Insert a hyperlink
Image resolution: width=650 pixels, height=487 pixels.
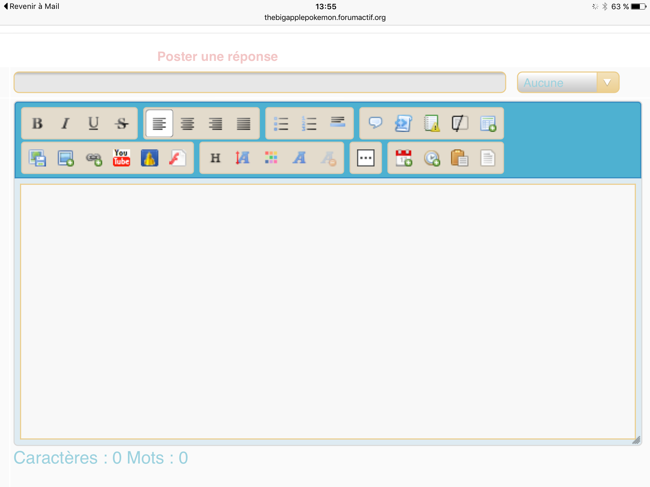(94, 158)
